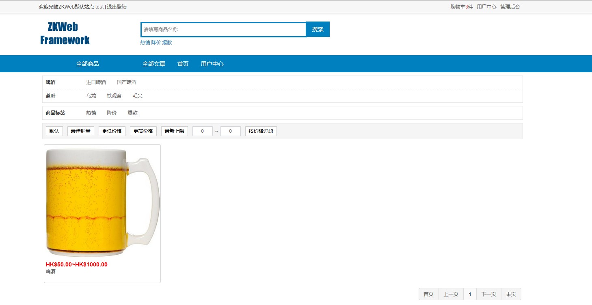592x305 pixels.
Task: Open 全部文章 in the navigation bar
Action: pyautogui.click(x=154, y=64)
